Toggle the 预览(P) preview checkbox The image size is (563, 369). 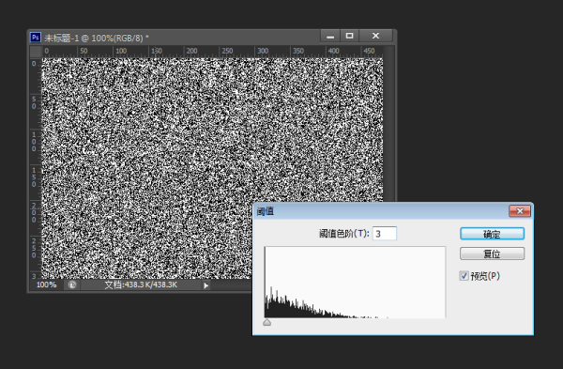464,276
